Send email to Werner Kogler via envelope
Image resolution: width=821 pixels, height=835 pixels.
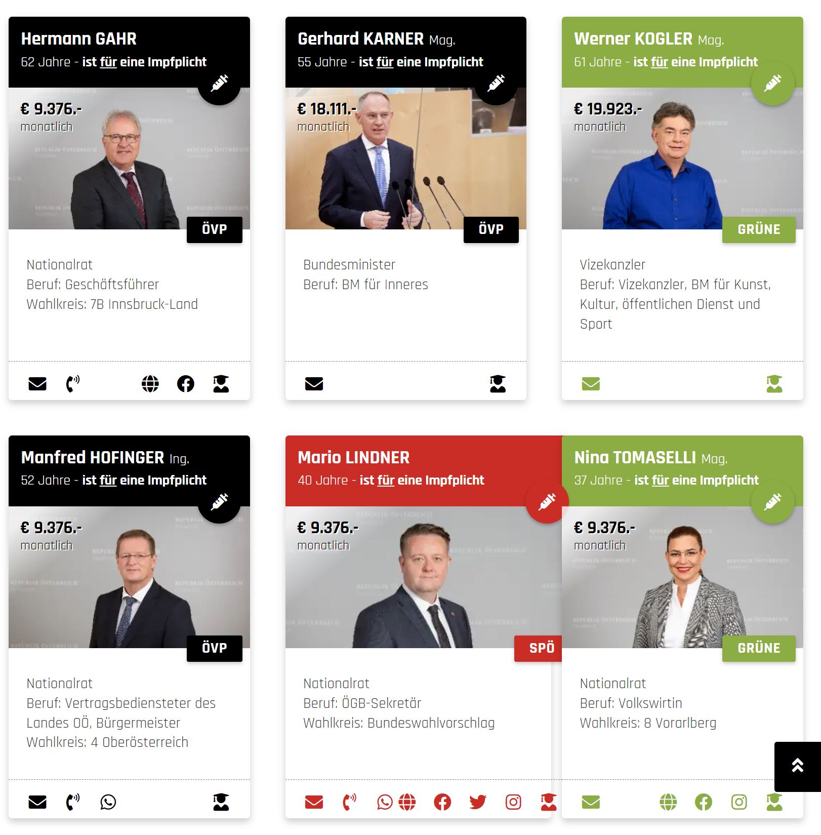(591, 384)
